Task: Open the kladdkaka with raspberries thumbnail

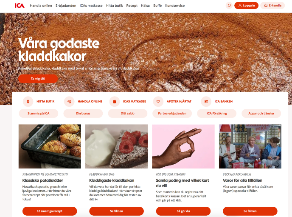Action: point(116,146)
